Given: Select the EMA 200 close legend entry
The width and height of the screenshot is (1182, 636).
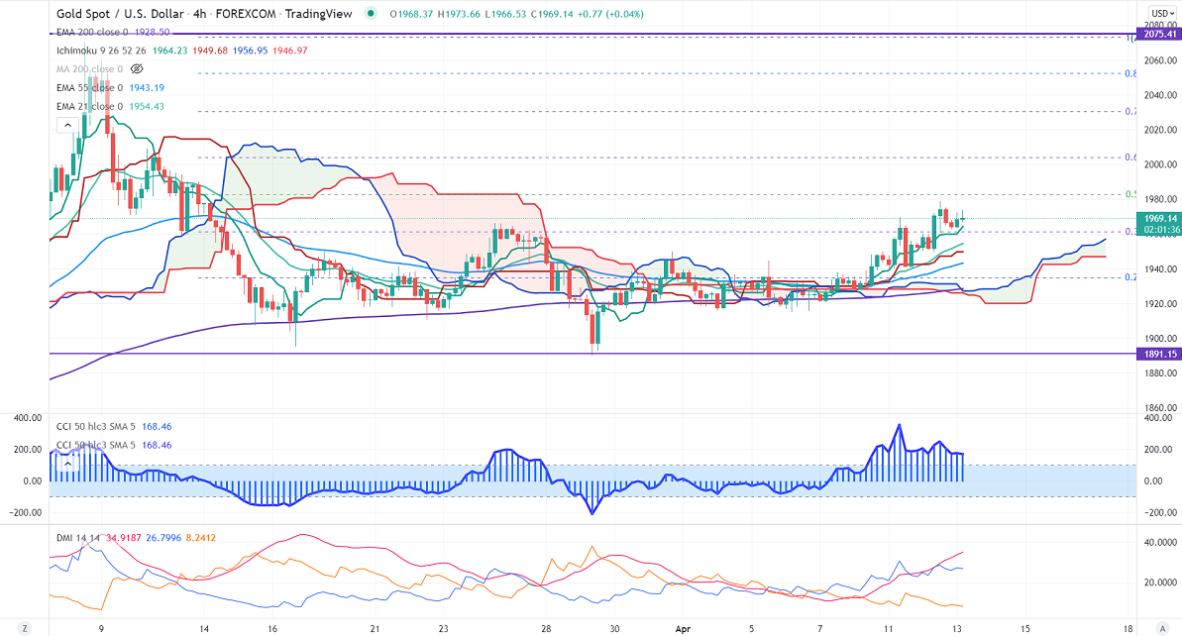Looking at the screenshot, I should point(92,33).
